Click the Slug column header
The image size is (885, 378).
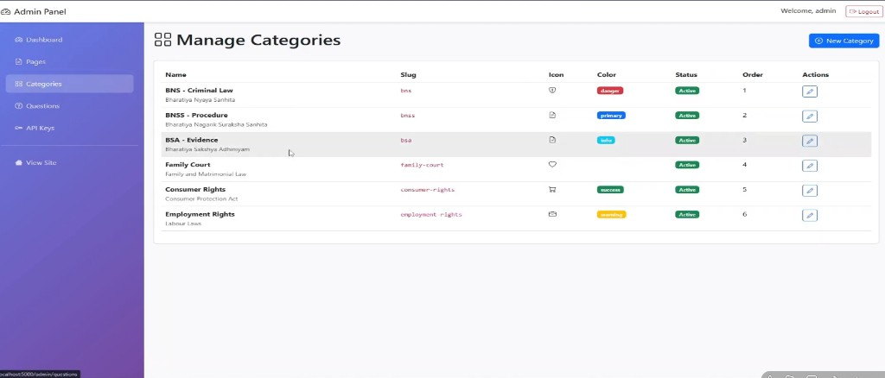[x=408, y=75]
